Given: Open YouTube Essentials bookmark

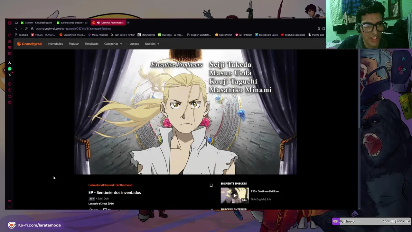Looking at the screenshot, I should coord(293,35).
